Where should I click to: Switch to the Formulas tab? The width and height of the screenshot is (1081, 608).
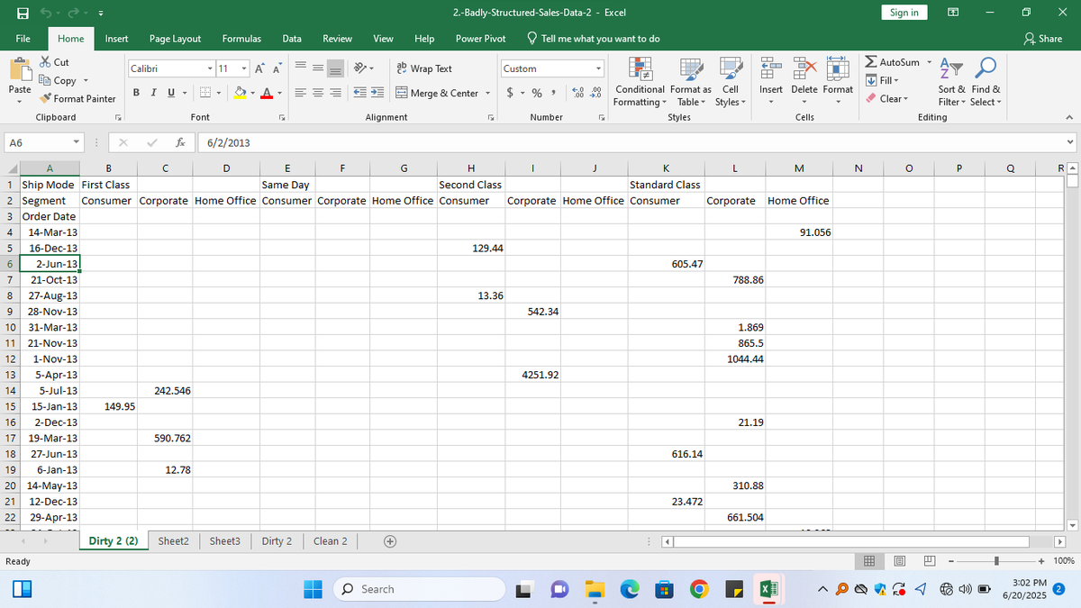click(x=241, y=39)
